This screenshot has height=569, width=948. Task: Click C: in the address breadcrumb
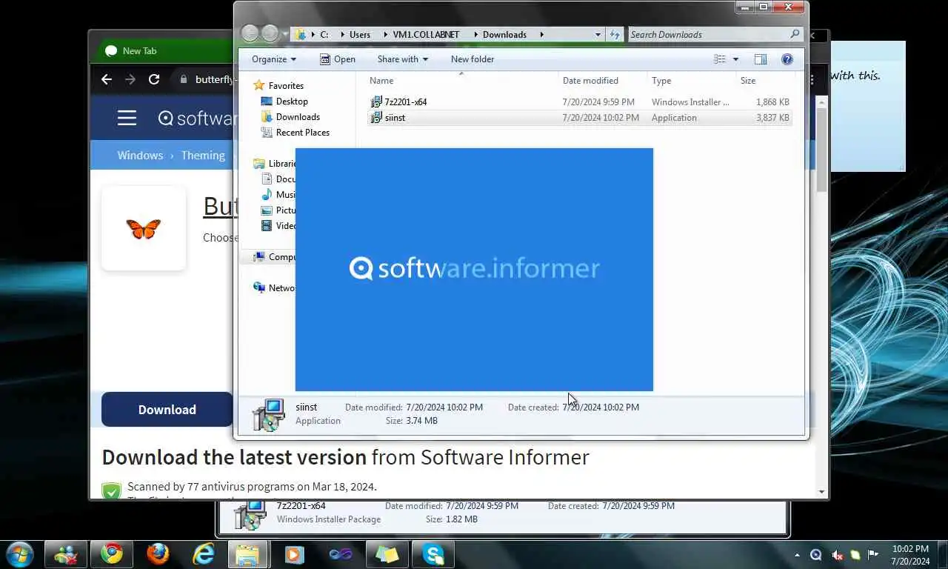click(324, 34)
